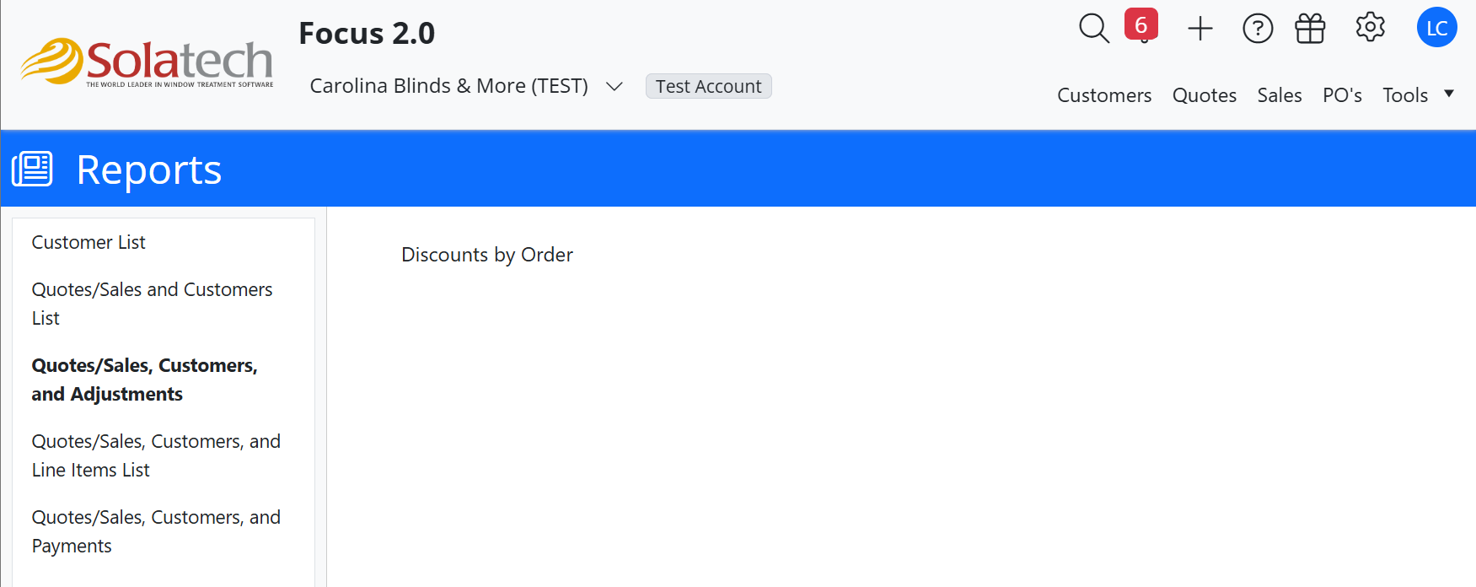
Task: Open the Customers menu
Action: (1104, 95)
